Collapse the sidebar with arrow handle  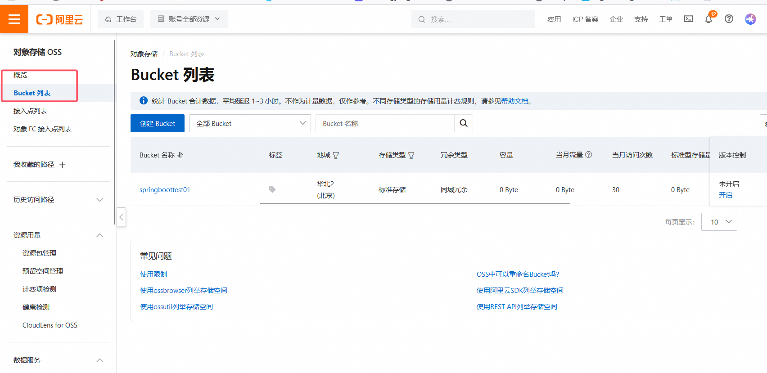coord(121,217)
